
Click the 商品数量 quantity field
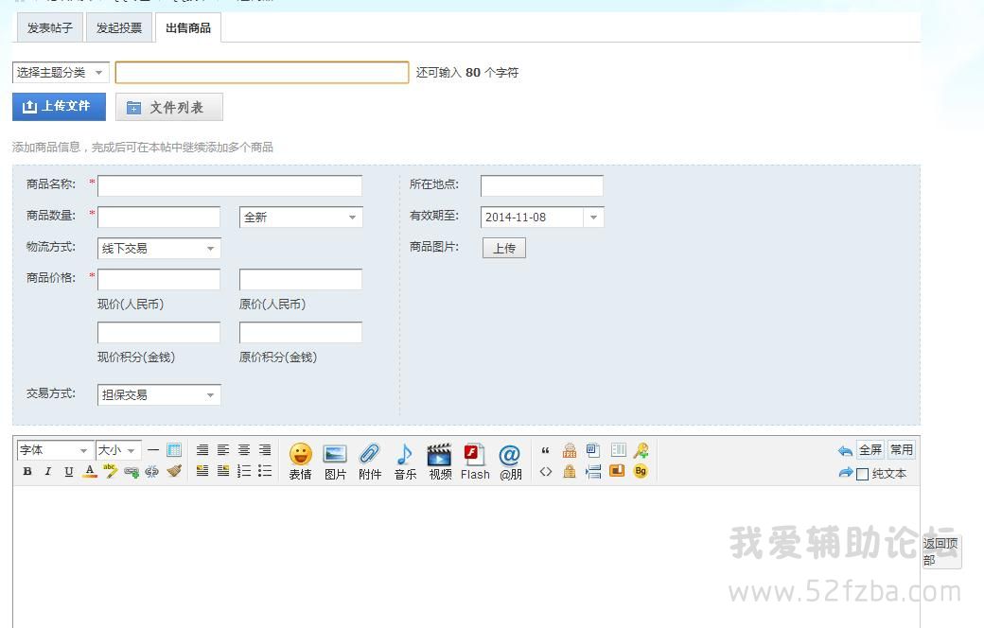[x=159, y=218]
